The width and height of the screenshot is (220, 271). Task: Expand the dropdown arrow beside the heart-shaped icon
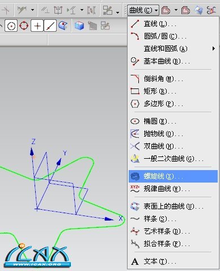(176, 10)
